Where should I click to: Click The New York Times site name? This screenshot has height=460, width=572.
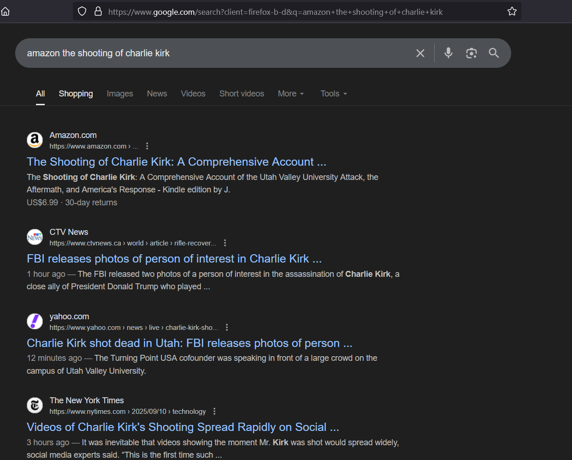pyautogui.click(x=87, y=400)
